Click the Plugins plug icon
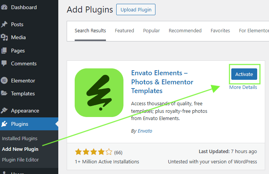Image resolution: width=269 pixels, height=174 pixels. tap(4, 124)
